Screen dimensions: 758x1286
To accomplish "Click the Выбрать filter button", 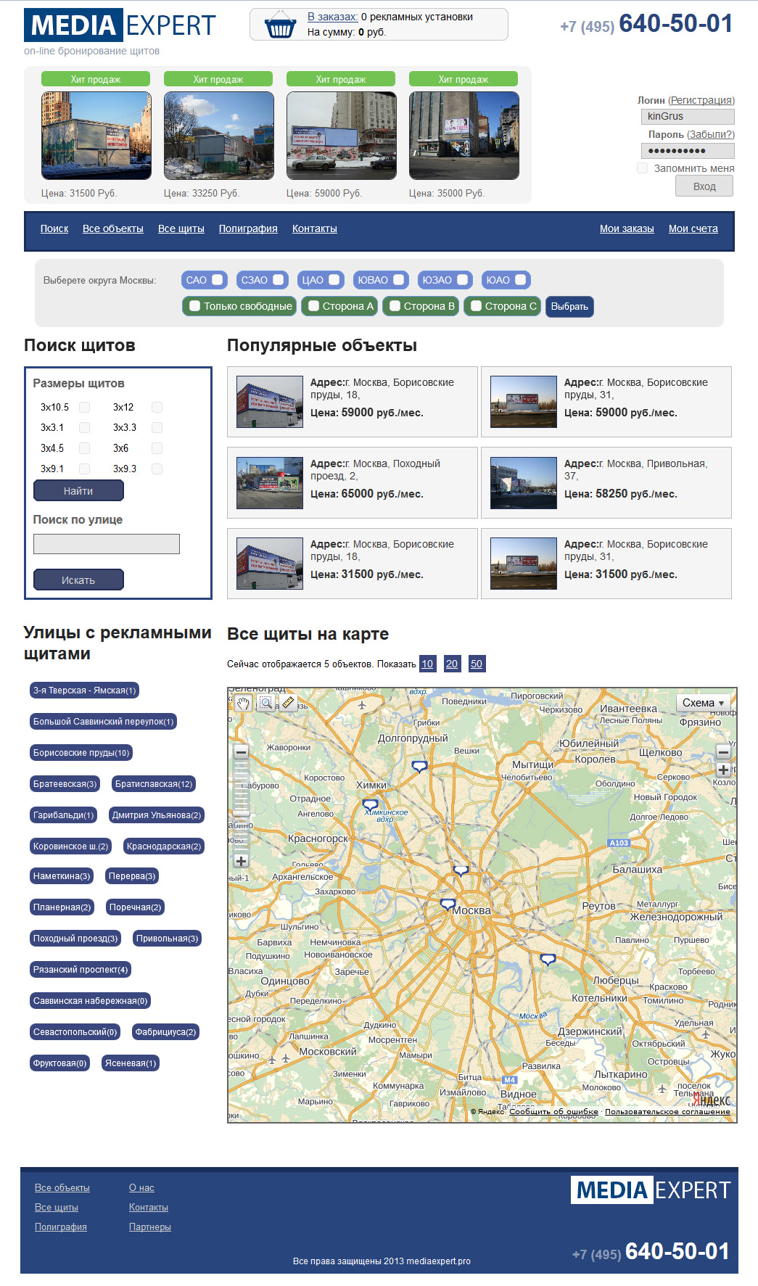I will pyautogui.click(x=569, y=307).
